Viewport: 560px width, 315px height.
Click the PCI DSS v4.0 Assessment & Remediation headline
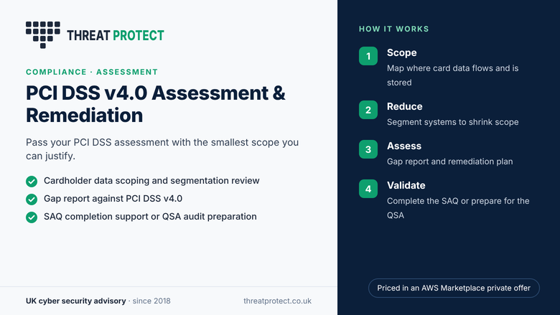156,104
